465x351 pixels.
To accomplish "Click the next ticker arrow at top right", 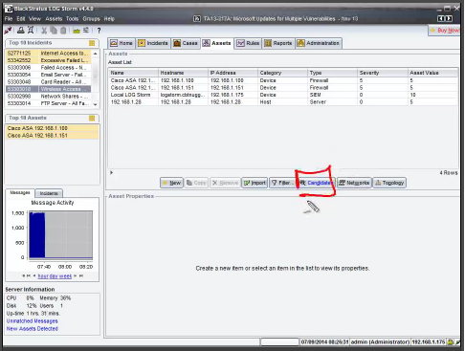I will point(449,18).
